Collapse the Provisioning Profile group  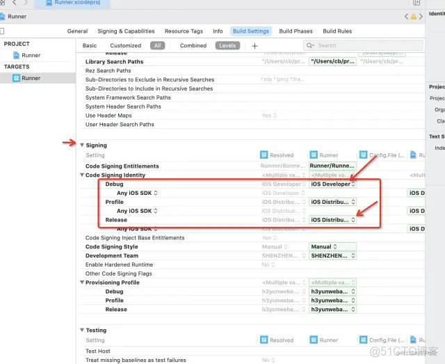coord(82,282)
